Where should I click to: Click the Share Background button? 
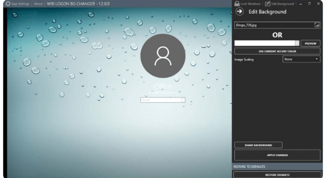[x=258, y=145]
